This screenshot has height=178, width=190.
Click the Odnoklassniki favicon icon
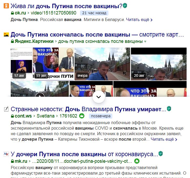tap(6, 6)
